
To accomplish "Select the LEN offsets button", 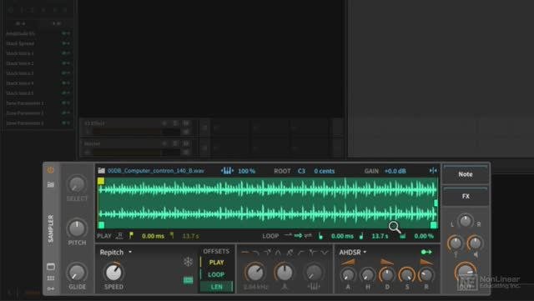I will (x=216, y=287).
